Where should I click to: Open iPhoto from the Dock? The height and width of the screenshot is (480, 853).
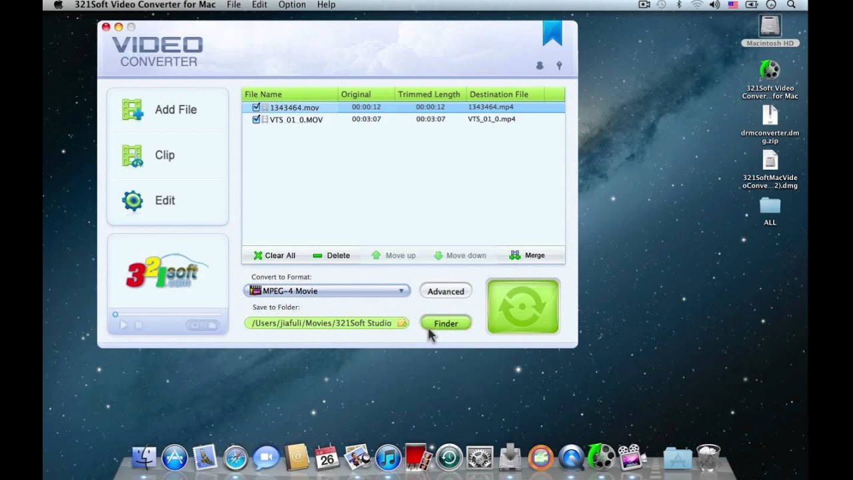click(357, 457)
